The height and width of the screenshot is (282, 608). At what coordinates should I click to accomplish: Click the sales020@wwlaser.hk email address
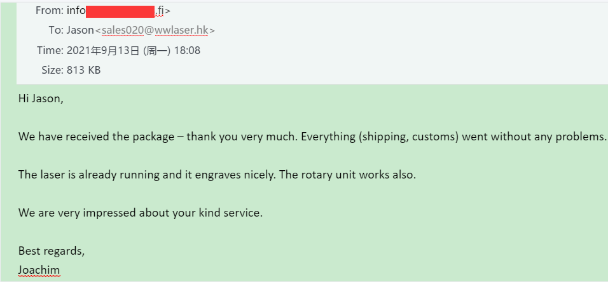155,30
